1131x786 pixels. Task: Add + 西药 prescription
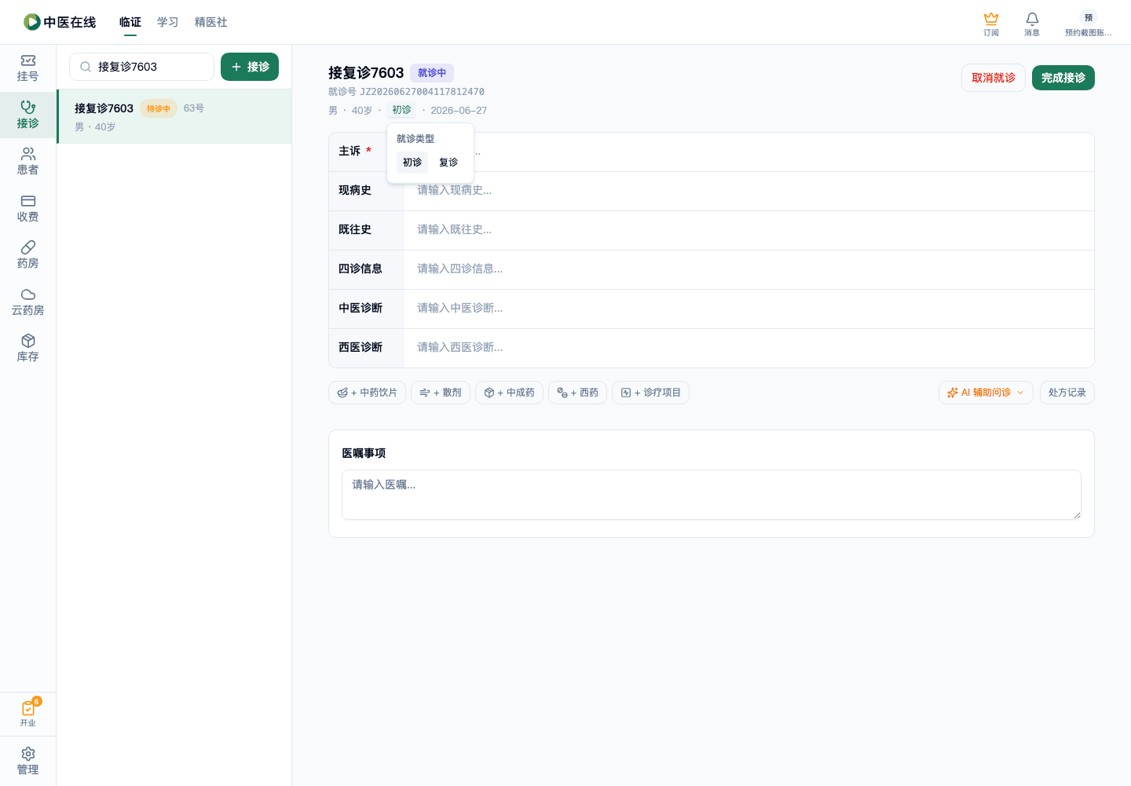tap(577, 393)
